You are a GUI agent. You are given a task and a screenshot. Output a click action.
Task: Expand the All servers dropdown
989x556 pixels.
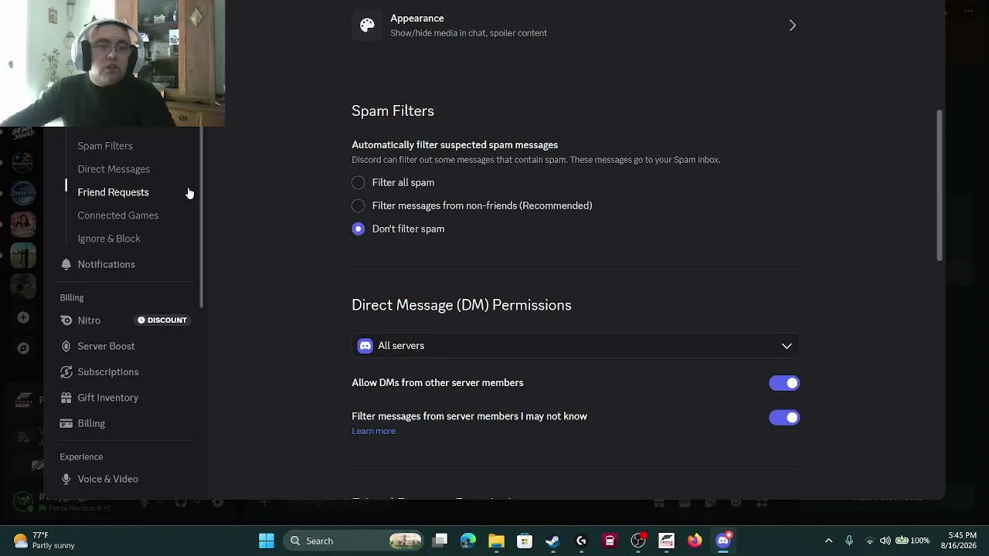click(576, 346)
